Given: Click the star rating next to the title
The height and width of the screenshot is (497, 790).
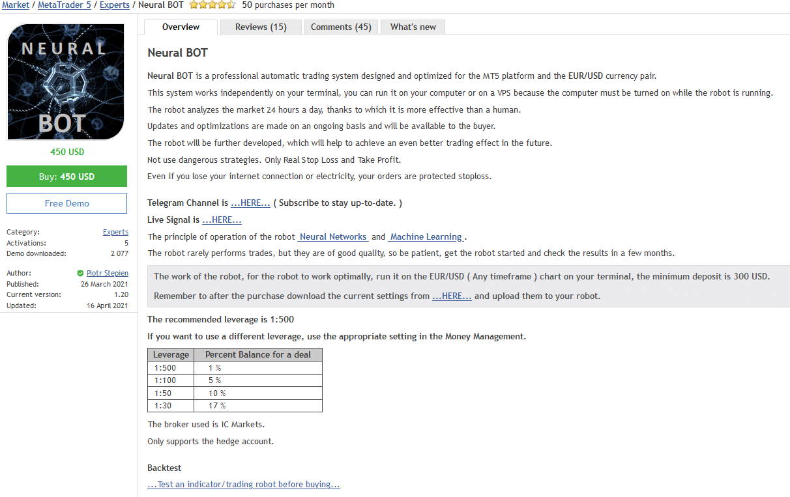Looking at the screenshot, I should coord(212,5).
